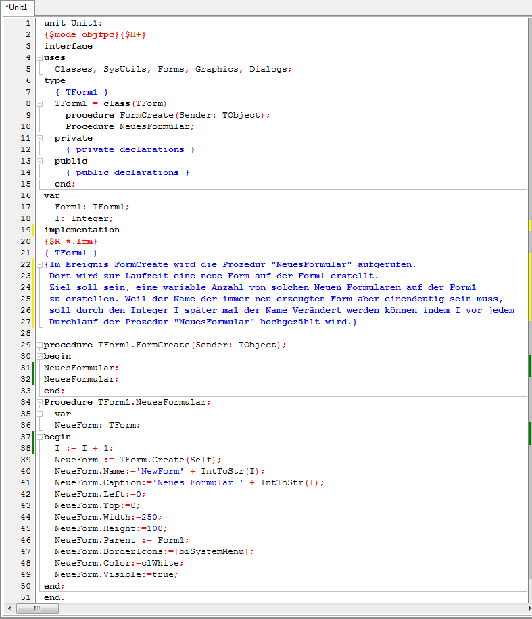Collapse the private section fold on line 11
The width and height of the screenshot is (532, 619).
click(x=39, y=138)
